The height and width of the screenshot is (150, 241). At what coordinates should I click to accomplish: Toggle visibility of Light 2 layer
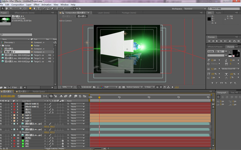click(x=1, y=115)
